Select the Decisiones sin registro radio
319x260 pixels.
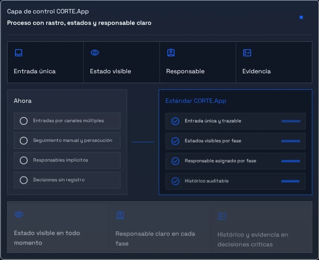(x=24, y=180)
